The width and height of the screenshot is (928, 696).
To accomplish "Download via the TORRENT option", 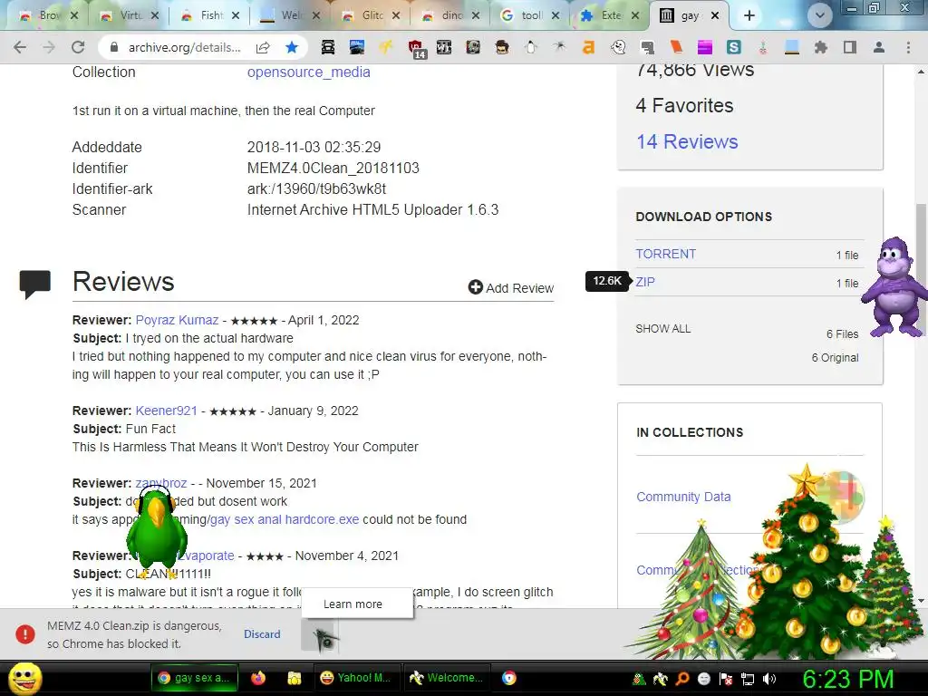I will tap(666, 254).
